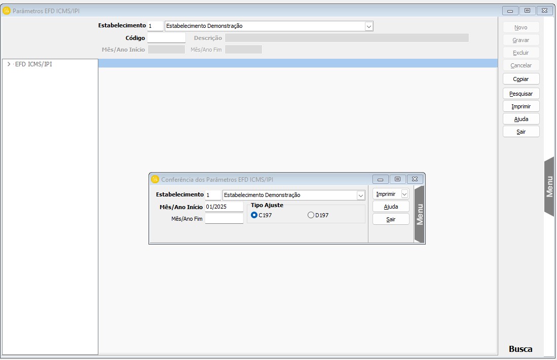Click the Imprimir button in right sidebar

521,106
